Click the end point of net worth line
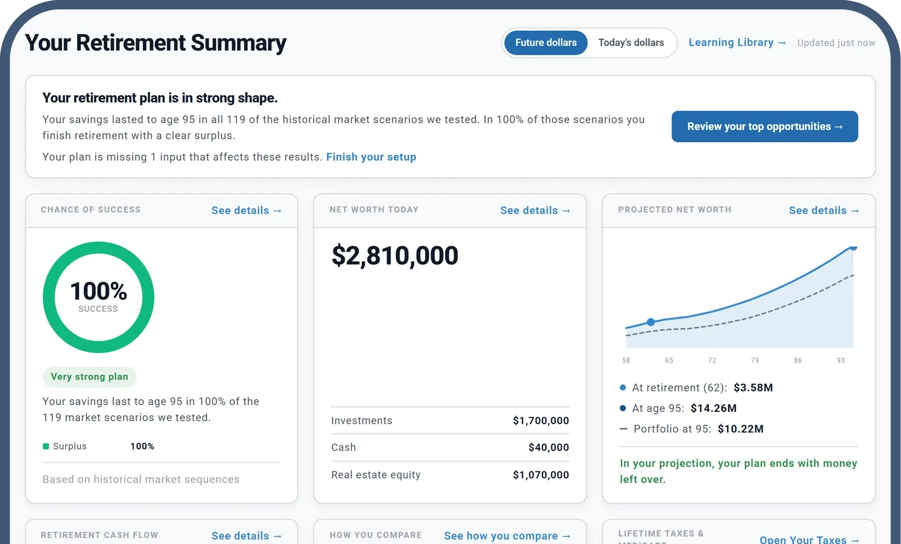The image size is (901, 544). 853,248
